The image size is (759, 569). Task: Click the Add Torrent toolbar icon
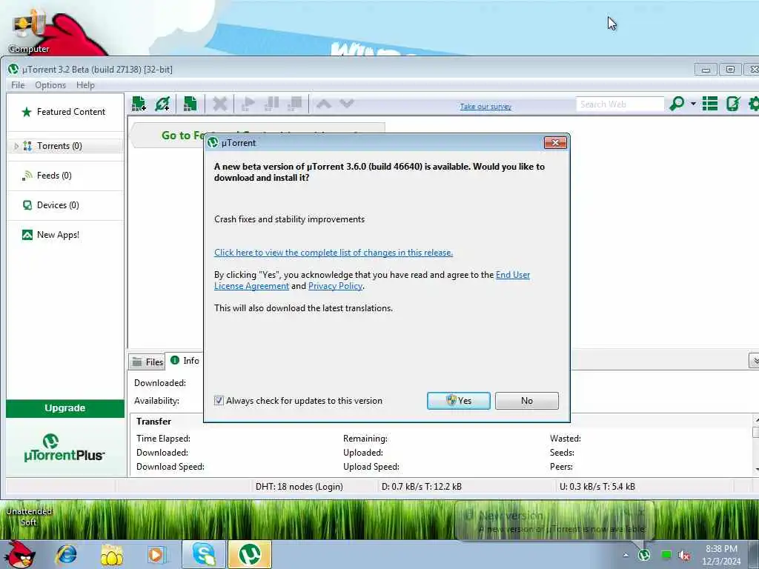(139, 104)
